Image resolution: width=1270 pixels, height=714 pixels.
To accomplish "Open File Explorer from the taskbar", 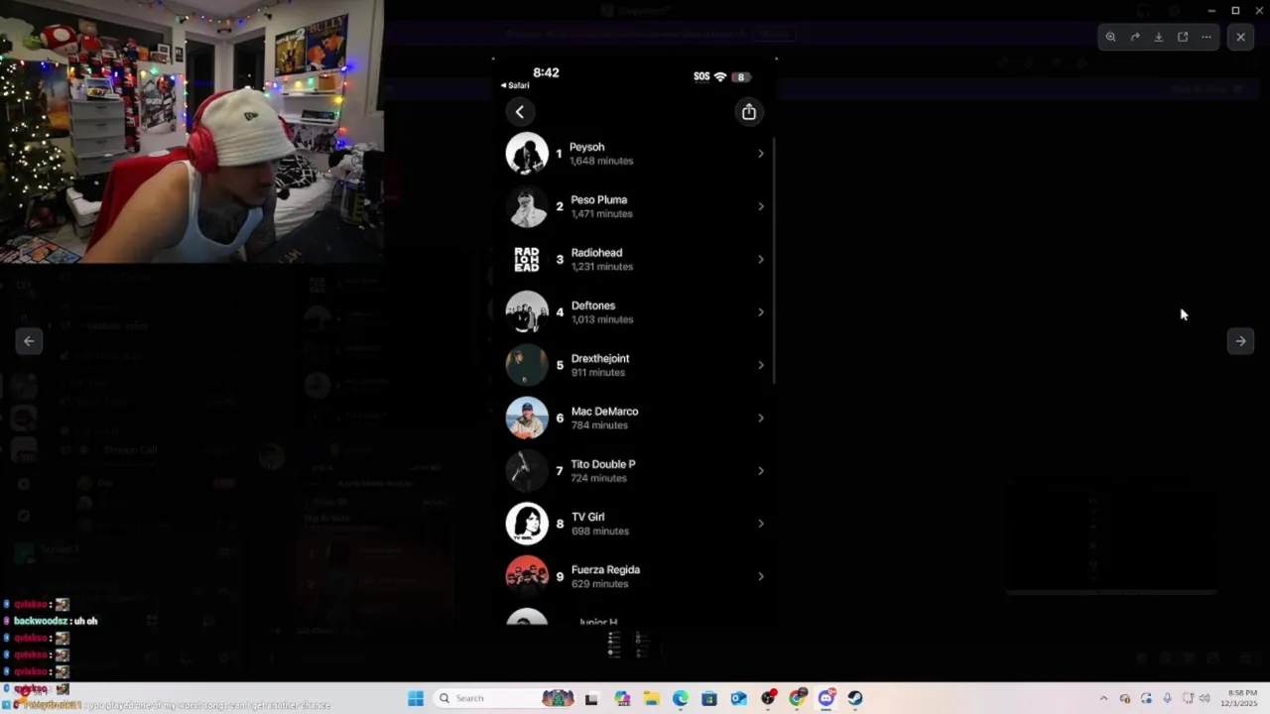I will click(651, 698).
